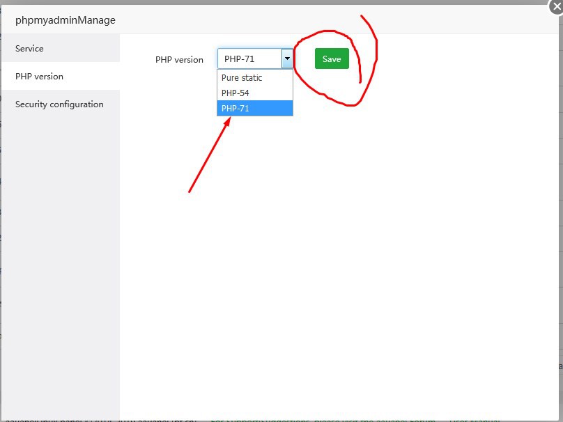Close the phpmyadminManage dialog
The height and width of the screenshot is (422, 563).
pyautogui.click(x=556, y=6)
